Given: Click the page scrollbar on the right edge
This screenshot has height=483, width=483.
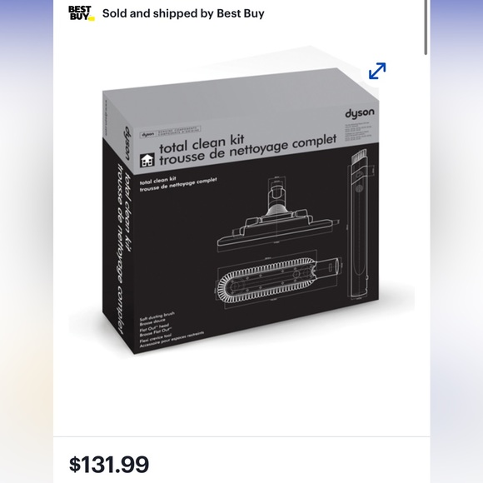Looking at the screenshot, I should 426,27.
